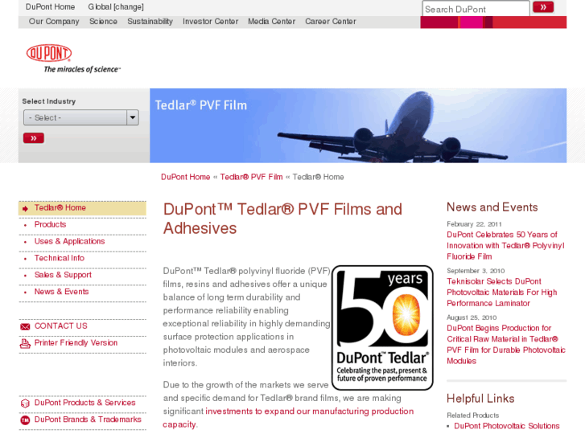
Task: Click the Related Products label
Action: 472,415
